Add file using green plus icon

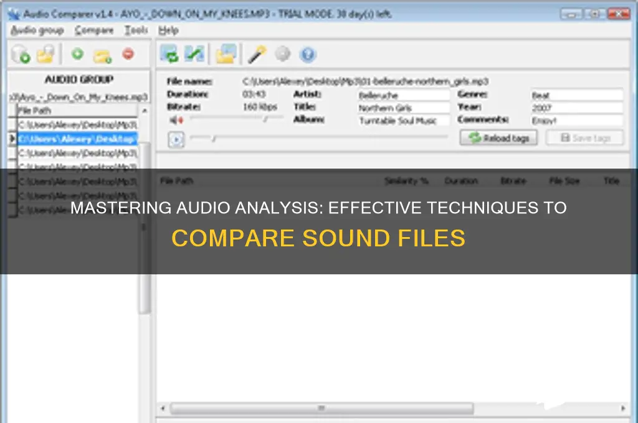click(x=77, y=53)
